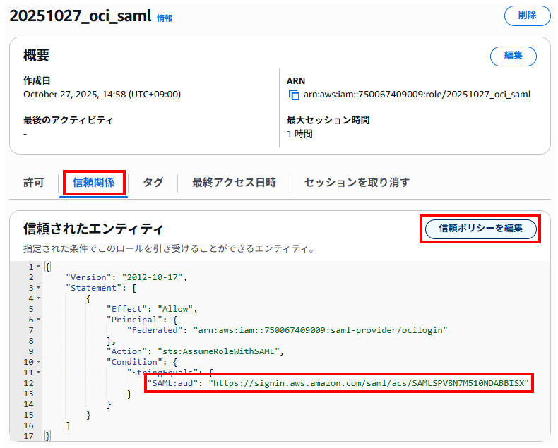The width and height of the screenshot is (558, 448).
Task: Collapse the Condition block at line 10
Action: pos(38,362)
